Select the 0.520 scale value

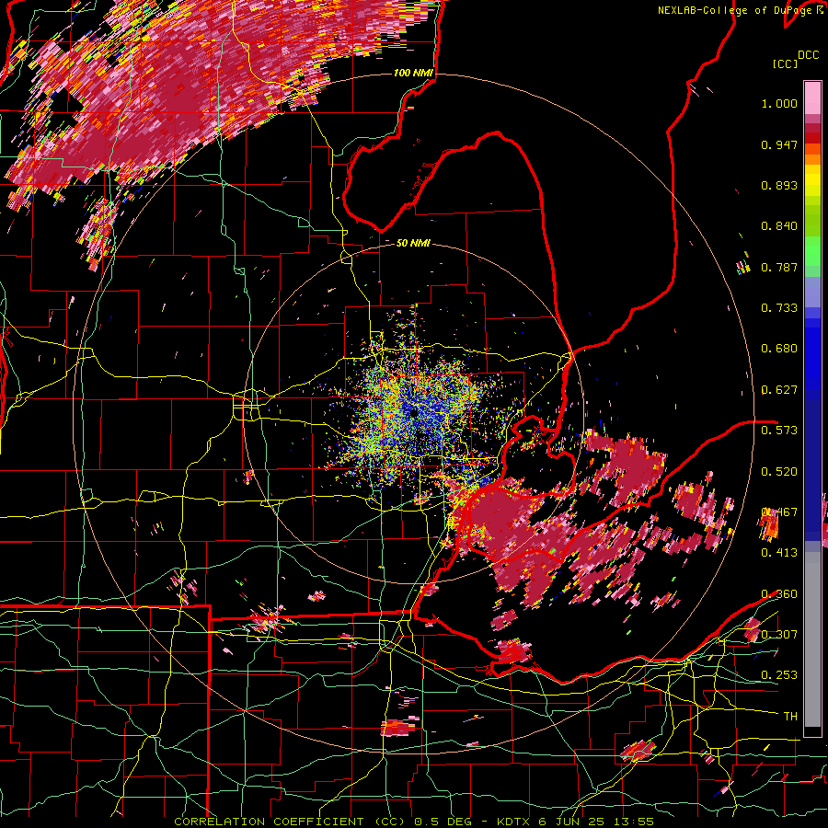(779, 471)
